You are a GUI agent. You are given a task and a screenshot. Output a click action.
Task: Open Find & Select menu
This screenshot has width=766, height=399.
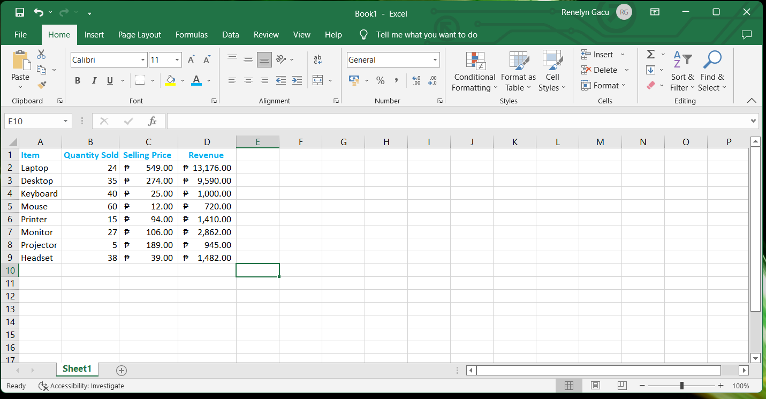coord(712,72)
